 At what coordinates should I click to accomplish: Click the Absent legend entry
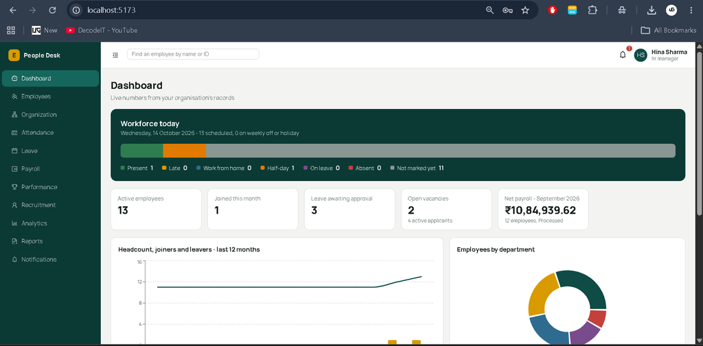click(x=365, y=169)
